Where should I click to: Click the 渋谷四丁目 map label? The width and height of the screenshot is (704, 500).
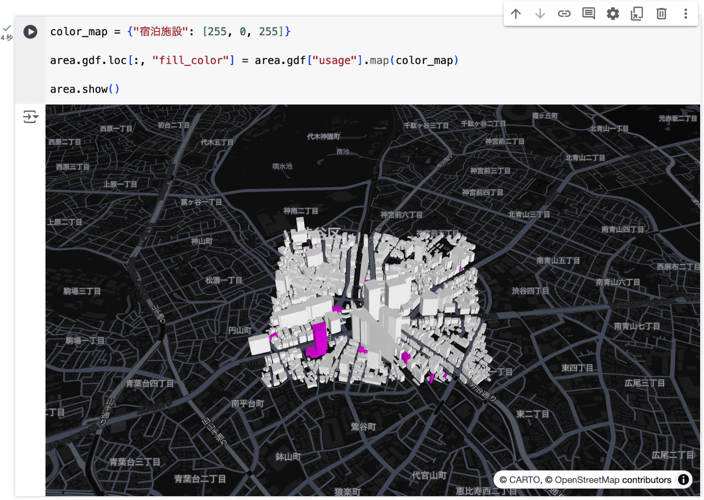tap(530, 291)
